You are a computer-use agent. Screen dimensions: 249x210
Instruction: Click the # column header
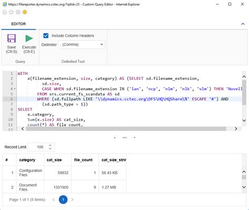[9, 160]
